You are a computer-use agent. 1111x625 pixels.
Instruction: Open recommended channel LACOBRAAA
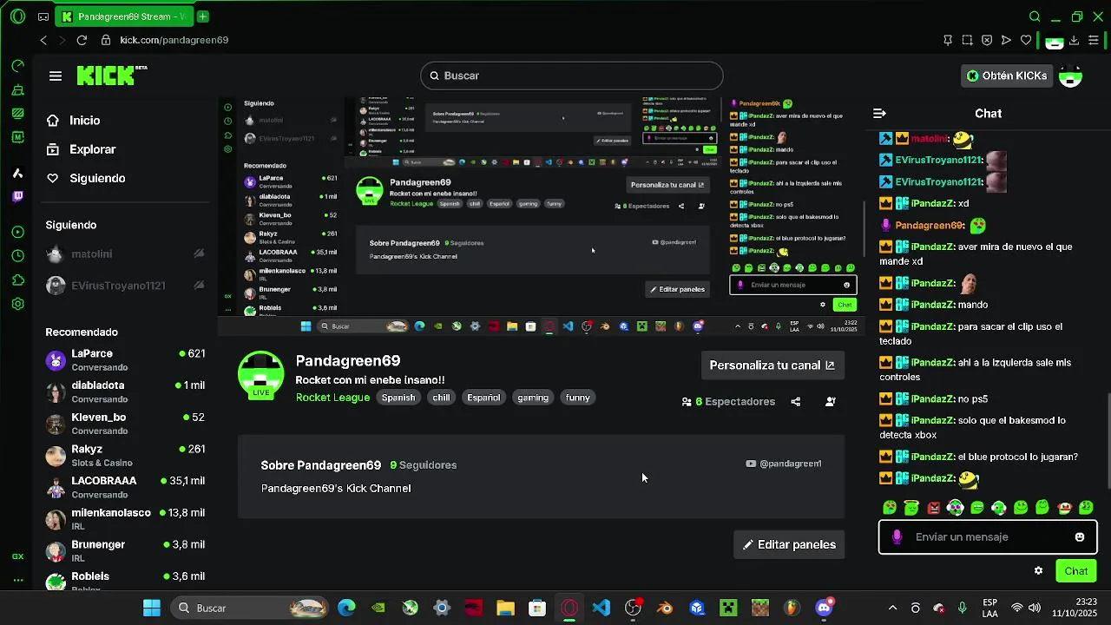click(126, 487)
